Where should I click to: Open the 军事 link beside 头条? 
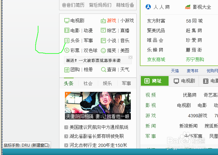(x=88, y=41)
